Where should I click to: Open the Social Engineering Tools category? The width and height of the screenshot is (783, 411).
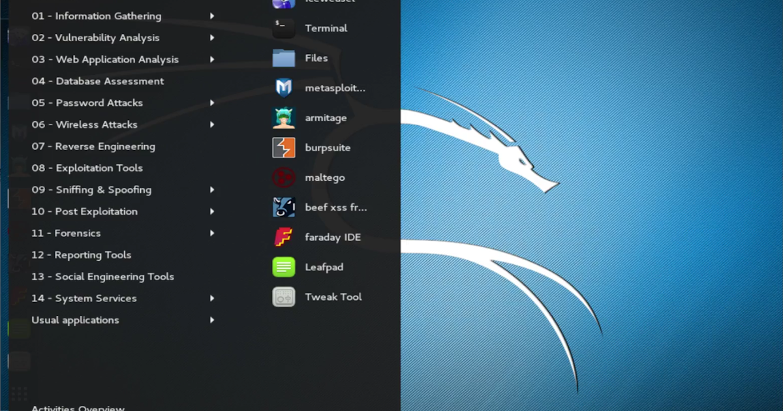point(102,276)
